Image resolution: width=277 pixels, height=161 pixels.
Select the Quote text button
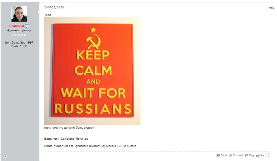click(x=224, y=155)
